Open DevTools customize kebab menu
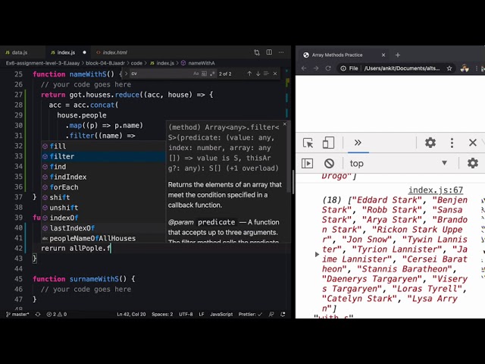This screenshot has width=485, height=364. [x=452, y=143]
